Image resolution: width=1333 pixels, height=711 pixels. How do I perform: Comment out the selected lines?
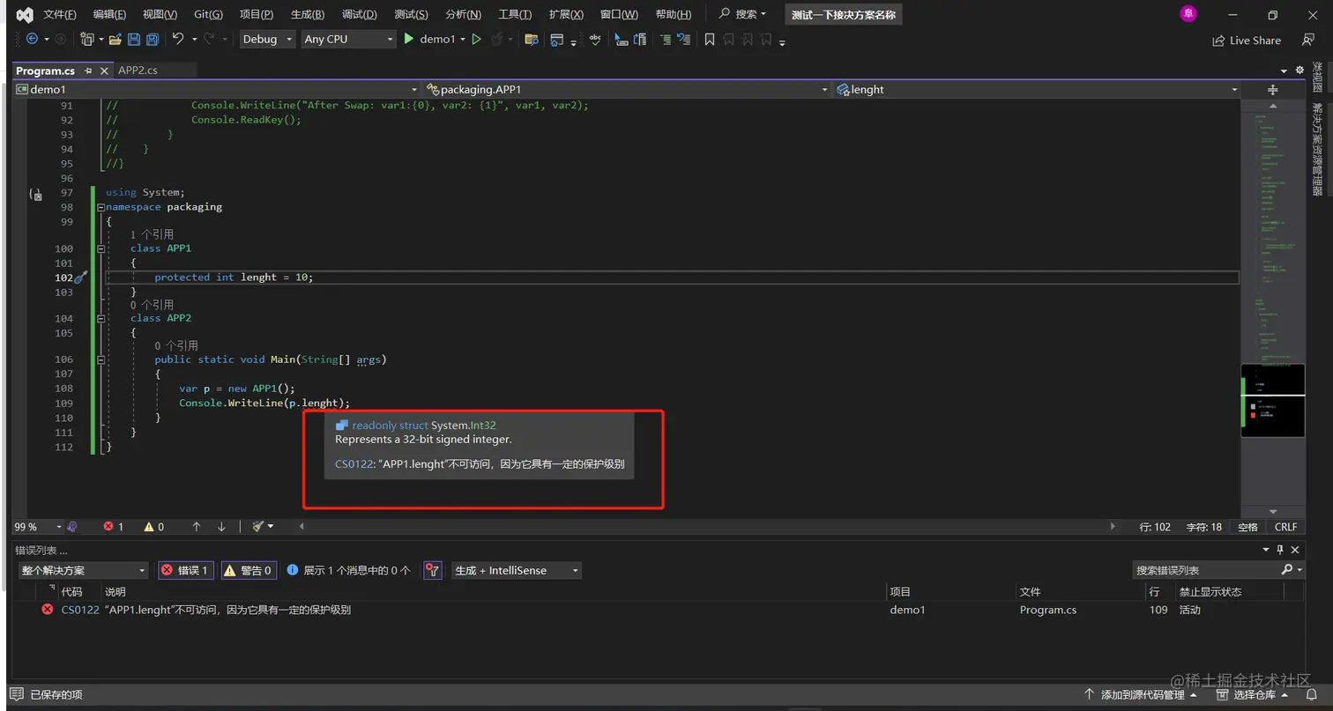pyautogui.click(x=665, y=39)
